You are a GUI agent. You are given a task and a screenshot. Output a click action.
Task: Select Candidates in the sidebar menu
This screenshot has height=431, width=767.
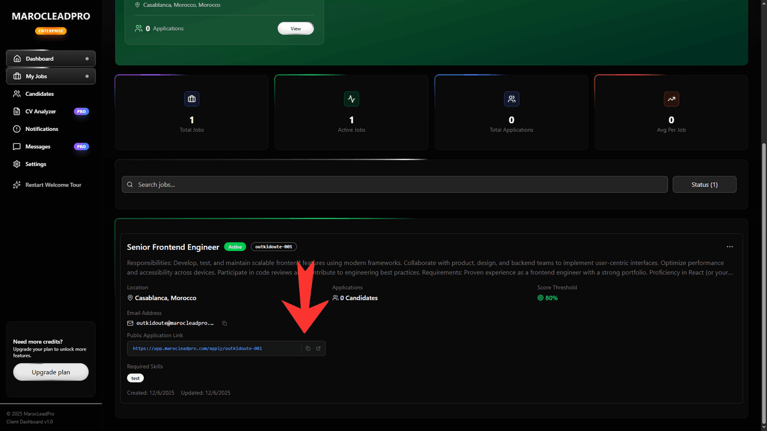pyautogui.click(x=18, y=94)
